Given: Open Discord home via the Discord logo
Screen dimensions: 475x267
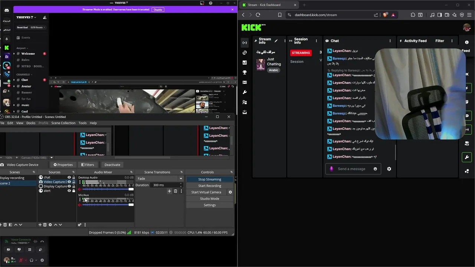Looking at the screenshot, I should coord(7,10).
